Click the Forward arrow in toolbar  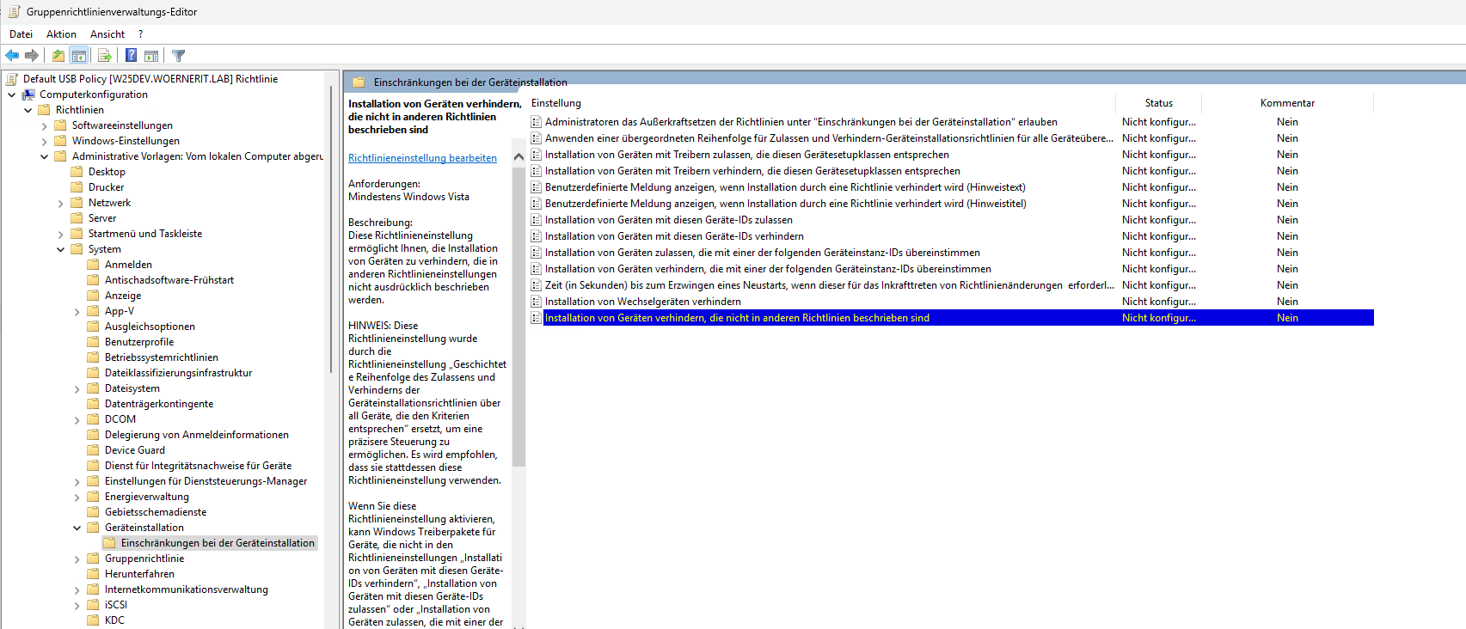pyautogui.click(x=32, y=56)
